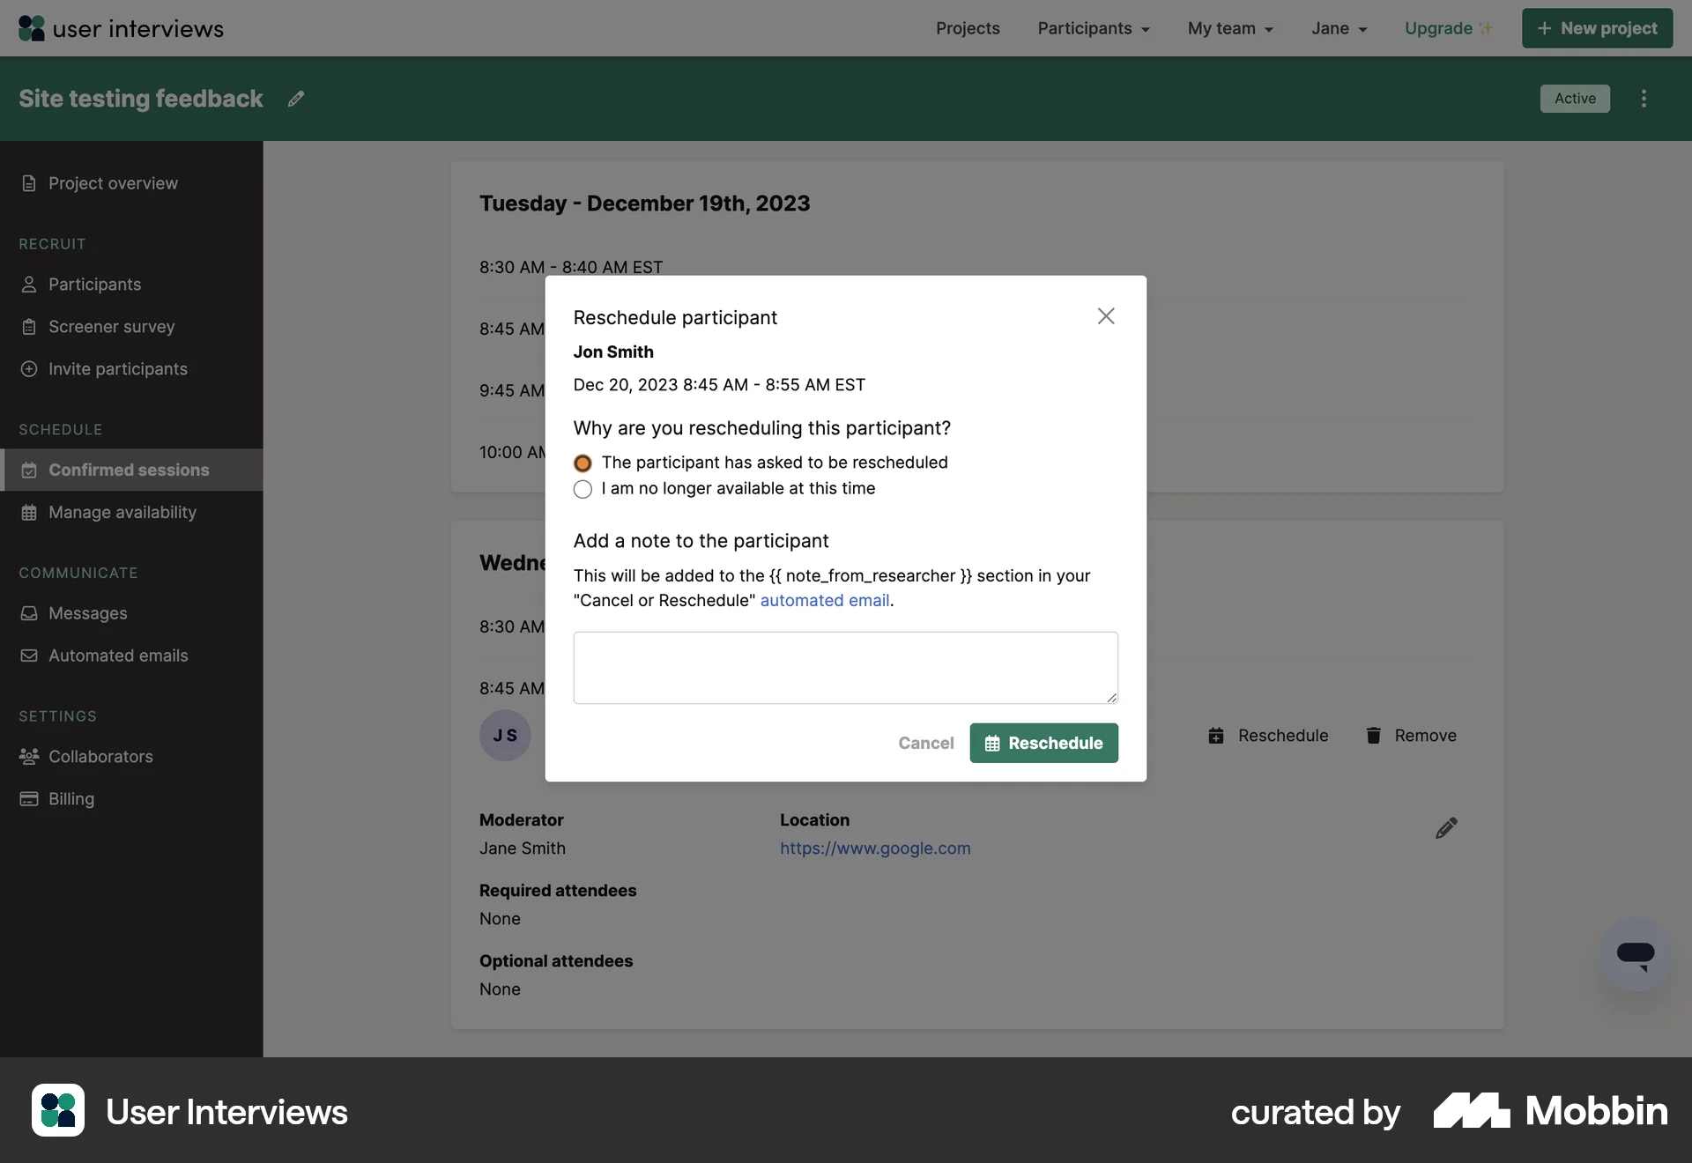Click the Reschedule button in the dialog

(1043, 743)
